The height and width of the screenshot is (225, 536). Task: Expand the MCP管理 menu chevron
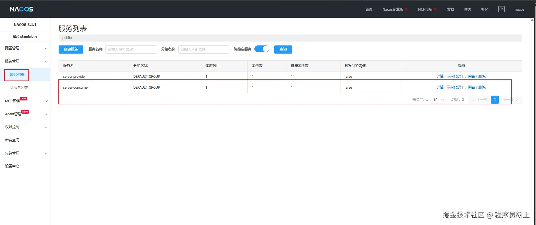click(46, 101)
